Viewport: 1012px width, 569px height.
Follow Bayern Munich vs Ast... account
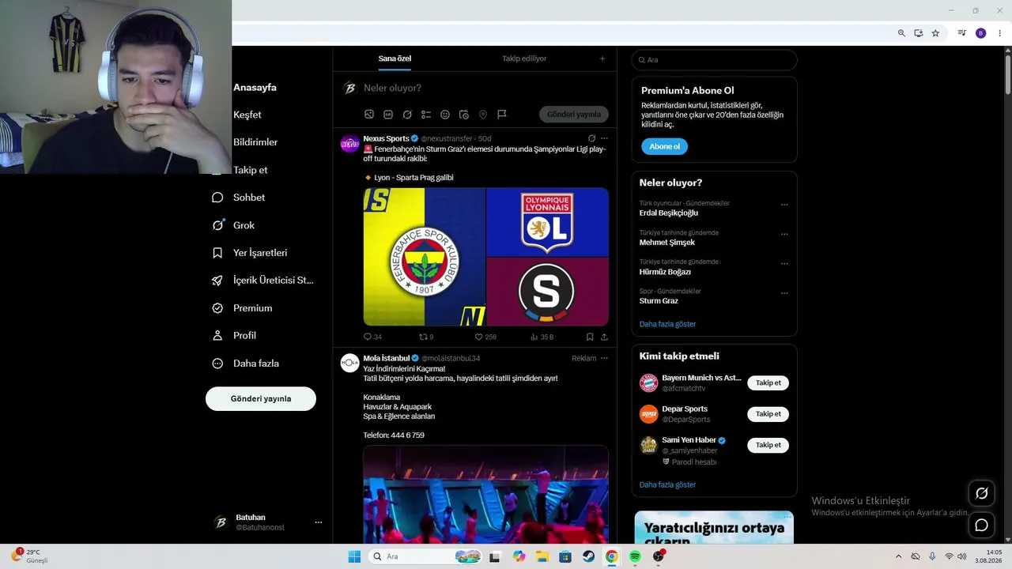click(768, 383)
